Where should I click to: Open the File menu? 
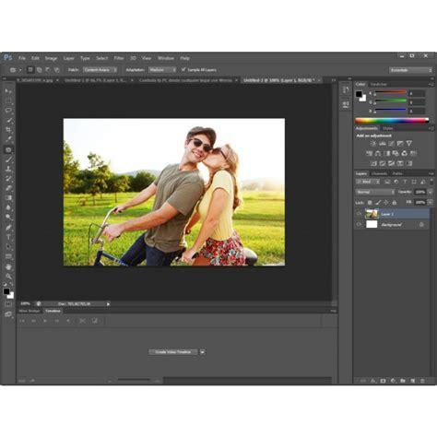point(21,58)
